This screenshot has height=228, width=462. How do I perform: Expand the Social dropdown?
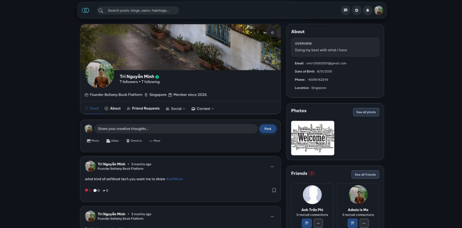176,109
